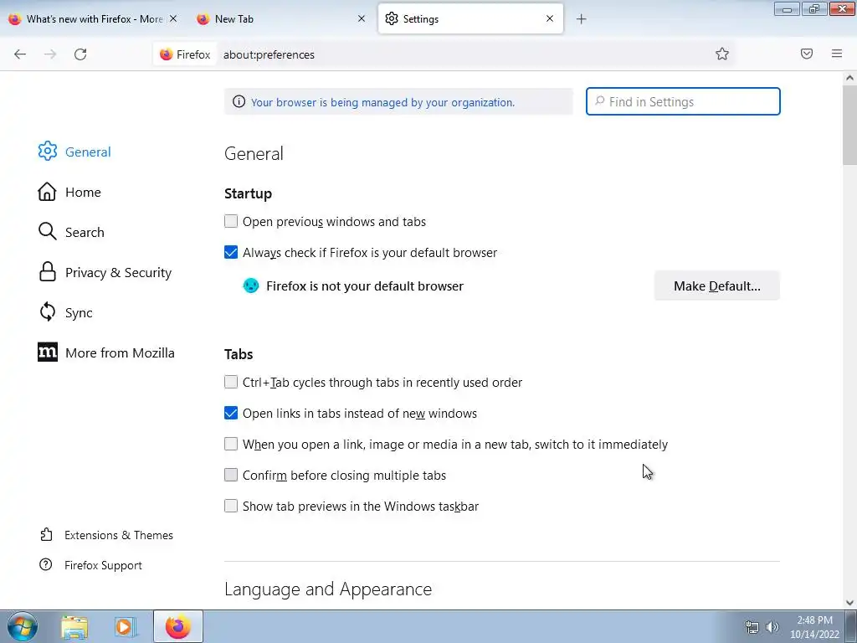Open a new tab with plus button

(581, 19)
